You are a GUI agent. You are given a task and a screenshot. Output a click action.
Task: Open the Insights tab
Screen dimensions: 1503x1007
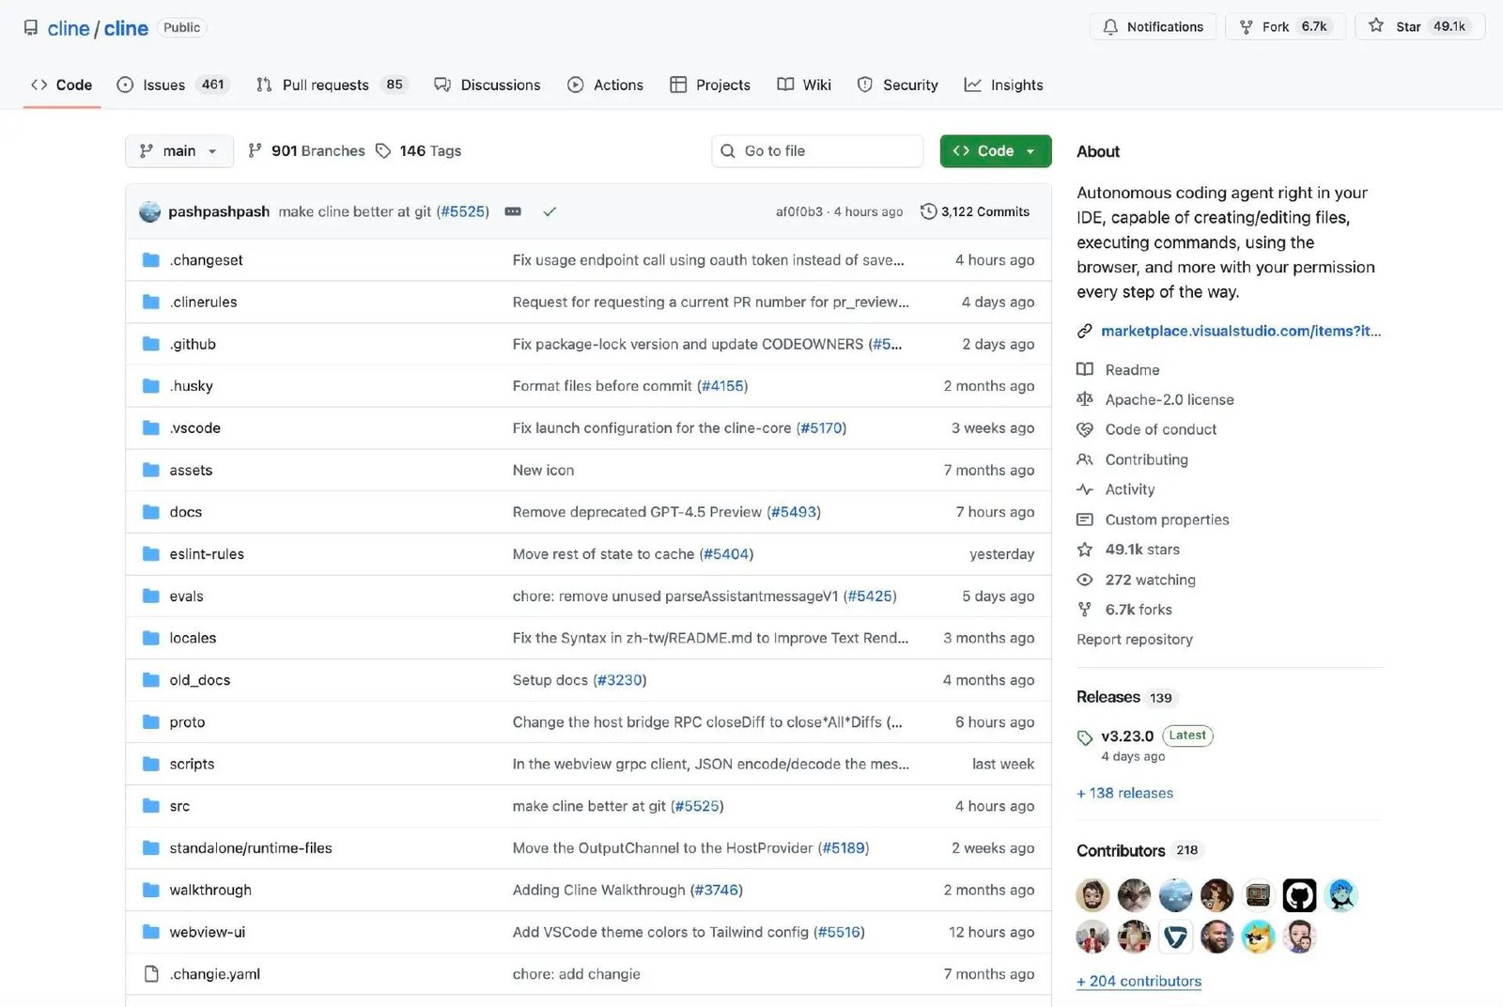click(1004, 85)
